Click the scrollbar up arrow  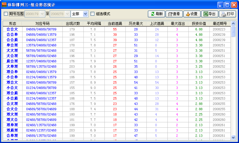point(233,24)
